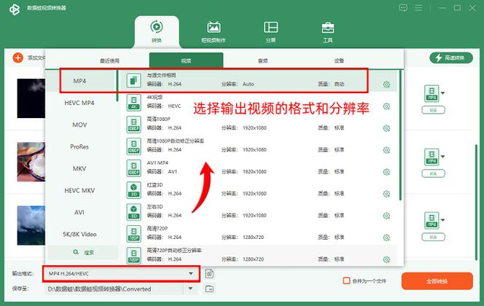Choose HEVC MKV in the format list
Screen dimensions: 484x306
(x=79, y=190)
